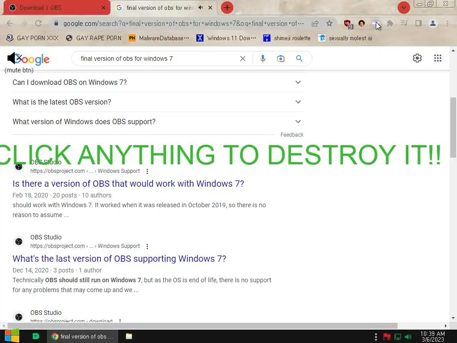Open the tab search dropdown arrow

tap(403, 8)
